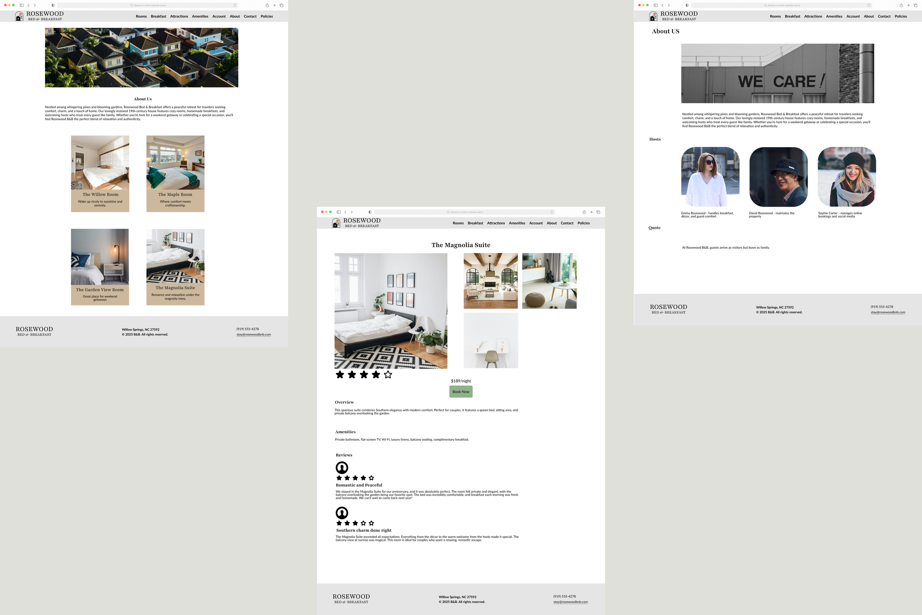Select The Garden View Room card

100,267
